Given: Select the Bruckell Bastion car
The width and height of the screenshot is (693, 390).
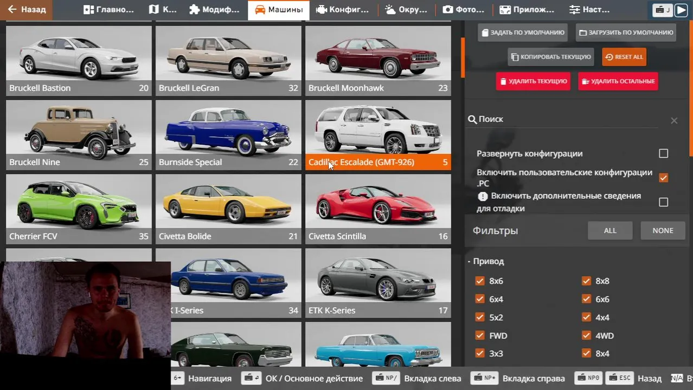Looking at the screenshot, I should coord(79,61).
